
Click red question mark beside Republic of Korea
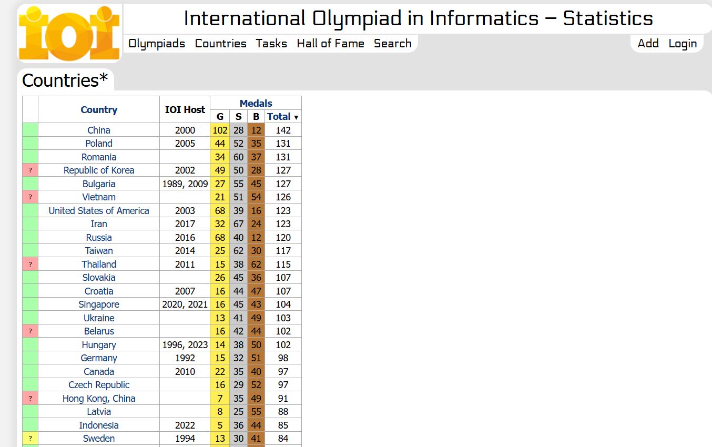[x=30, y=170]
